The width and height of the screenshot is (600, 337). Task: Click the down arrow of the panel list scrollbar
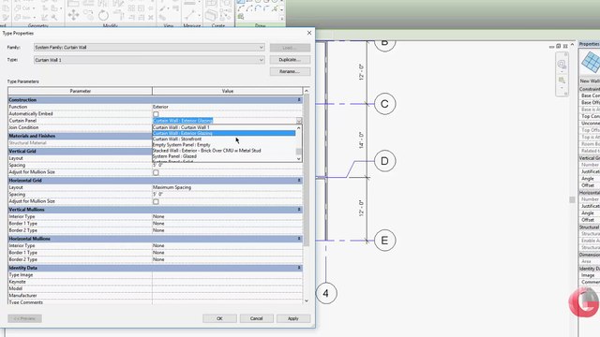(299, 158)
